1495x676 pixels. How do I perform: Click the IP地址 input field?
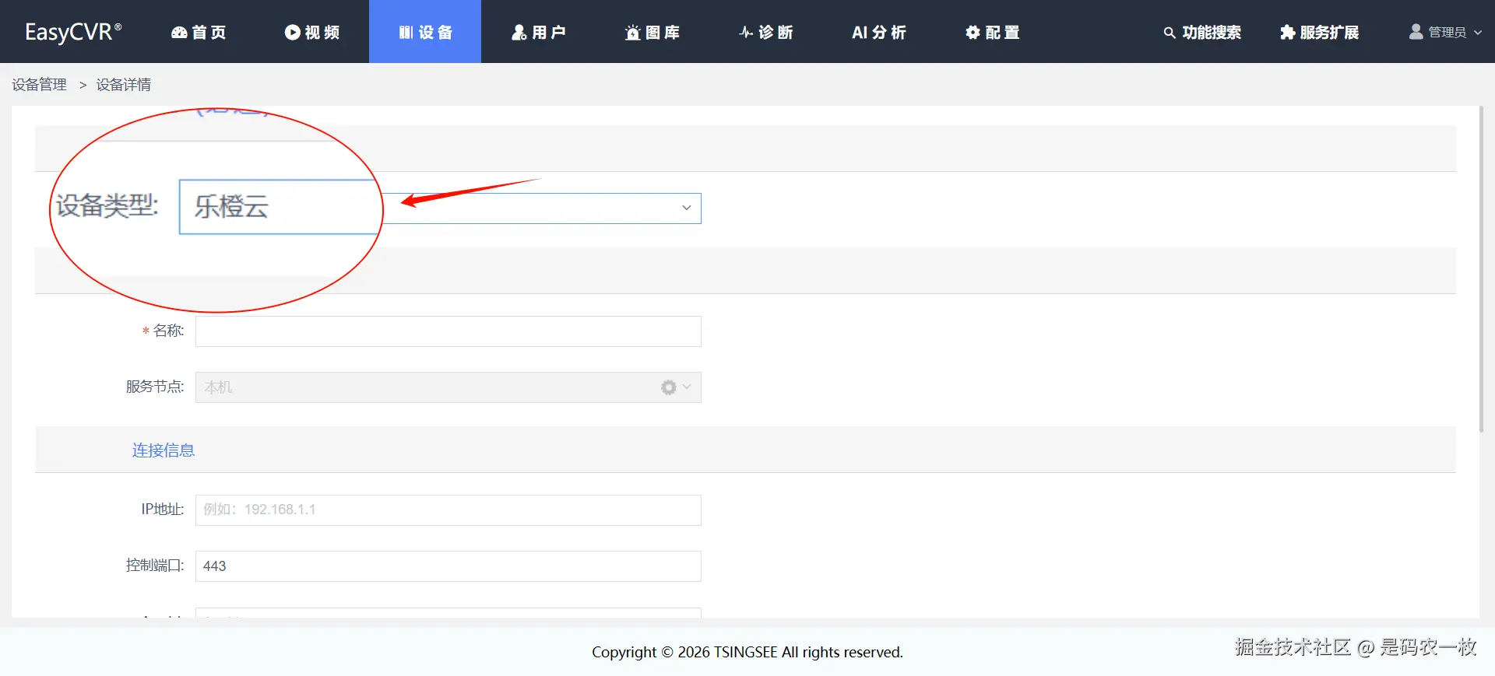coord(448,510)
